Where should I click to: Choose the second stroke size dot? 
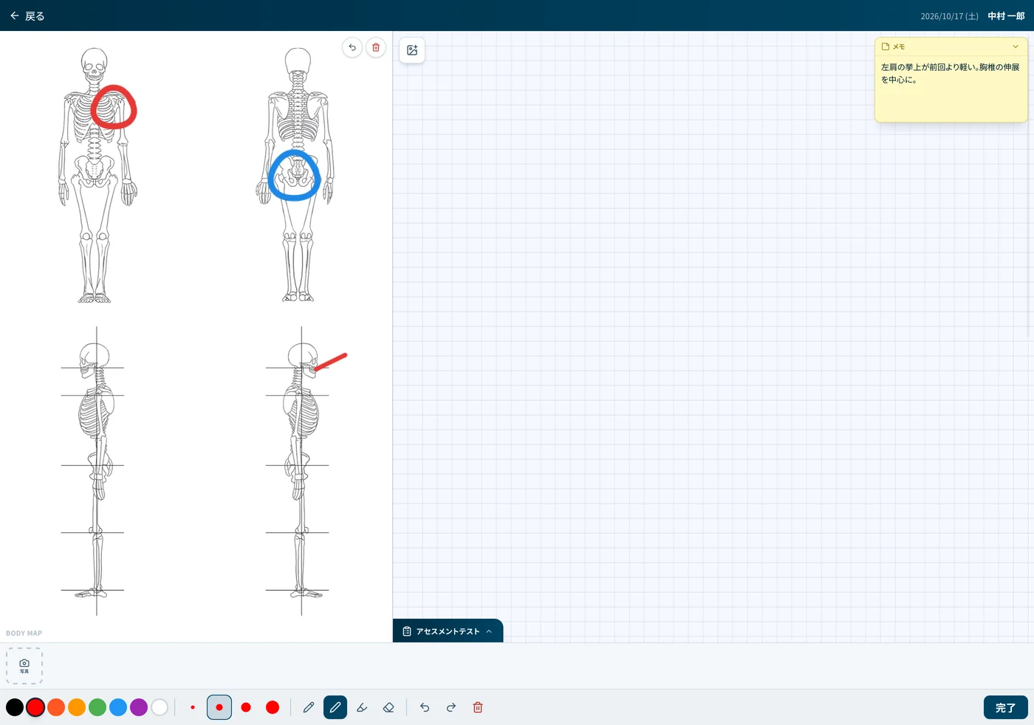[219, 707]
